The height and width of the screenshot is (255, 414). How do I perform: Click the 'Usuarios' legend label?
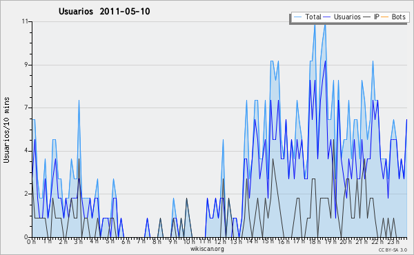point(347,17)
